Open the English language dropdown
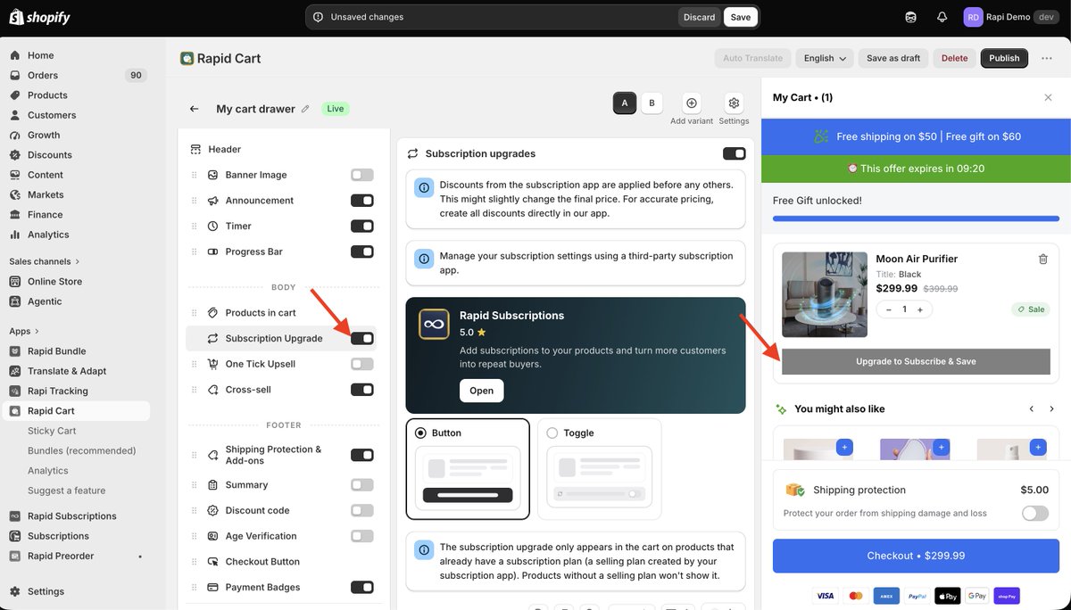This screenshot has width=1071, height=610. click(x=825, y=58)
